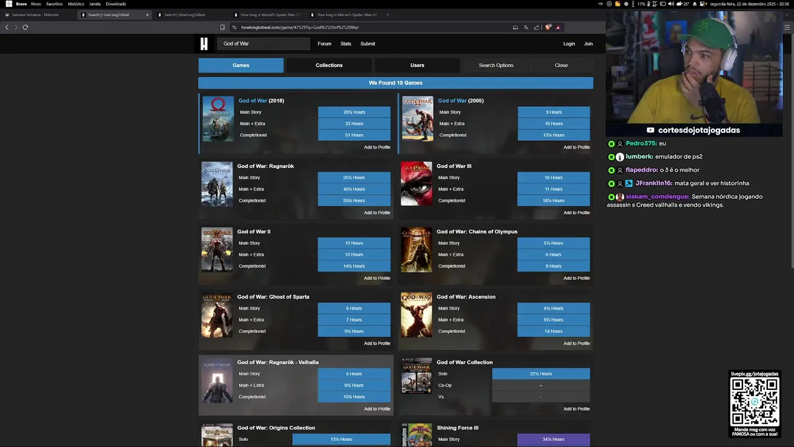Click the God of War III cover art
This screenshot has height=447, width=794.
(x=416, y=184)
